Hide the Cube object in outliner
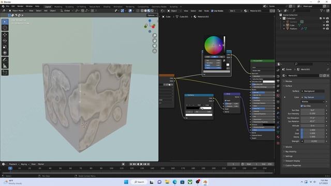This screenshot has width=331, height=186. pos(324,25)
